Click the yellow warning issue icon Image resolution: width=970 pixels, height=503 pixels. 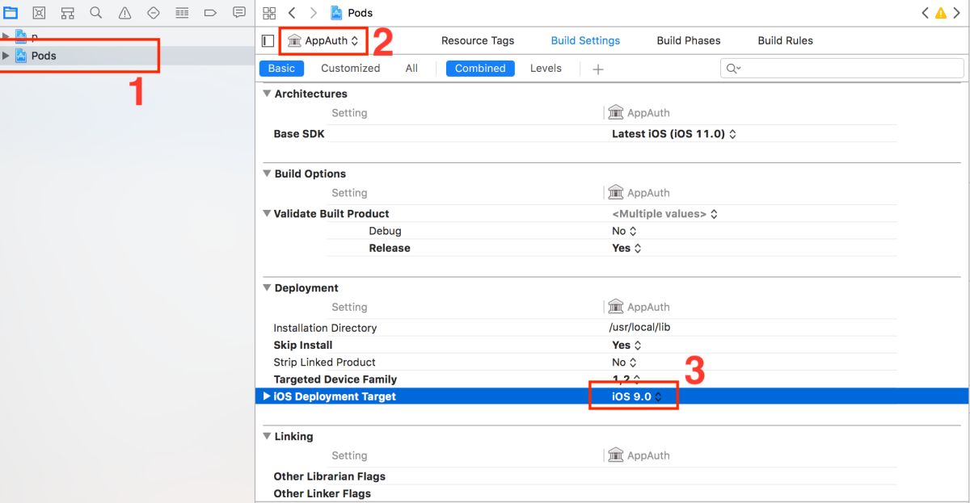[940, 13]
